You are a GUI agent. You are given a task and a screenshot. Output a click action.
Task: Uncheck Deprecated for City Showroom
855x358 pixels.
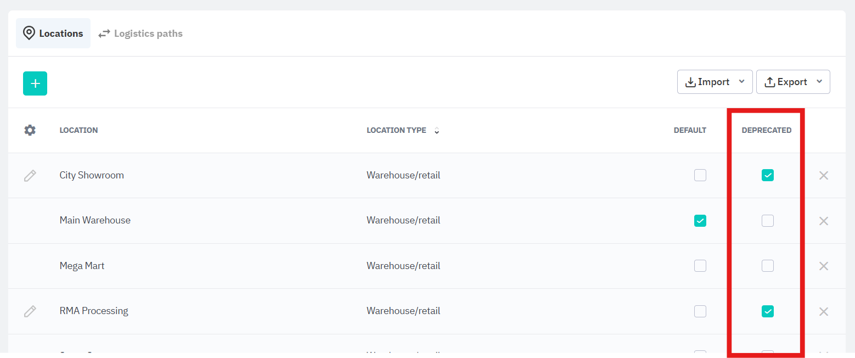pyautogui.click(x=767, y=176)
